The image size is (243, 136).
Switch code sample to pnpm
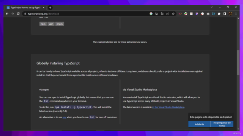(60, 24)
